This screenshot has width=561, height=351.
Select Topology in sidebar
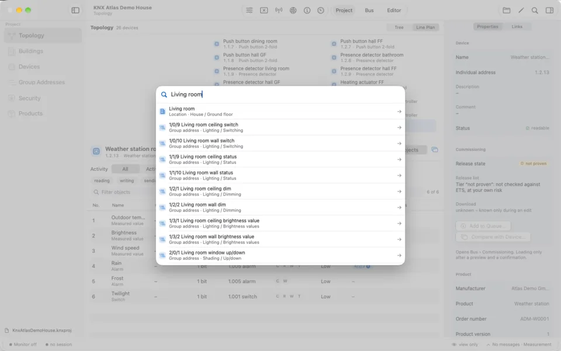[43, 36]
